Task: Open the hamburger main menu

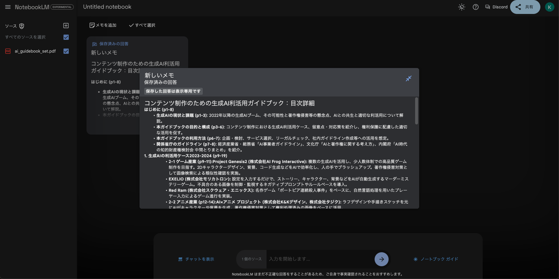Action: pyautogui.click(x=8, y=7)
